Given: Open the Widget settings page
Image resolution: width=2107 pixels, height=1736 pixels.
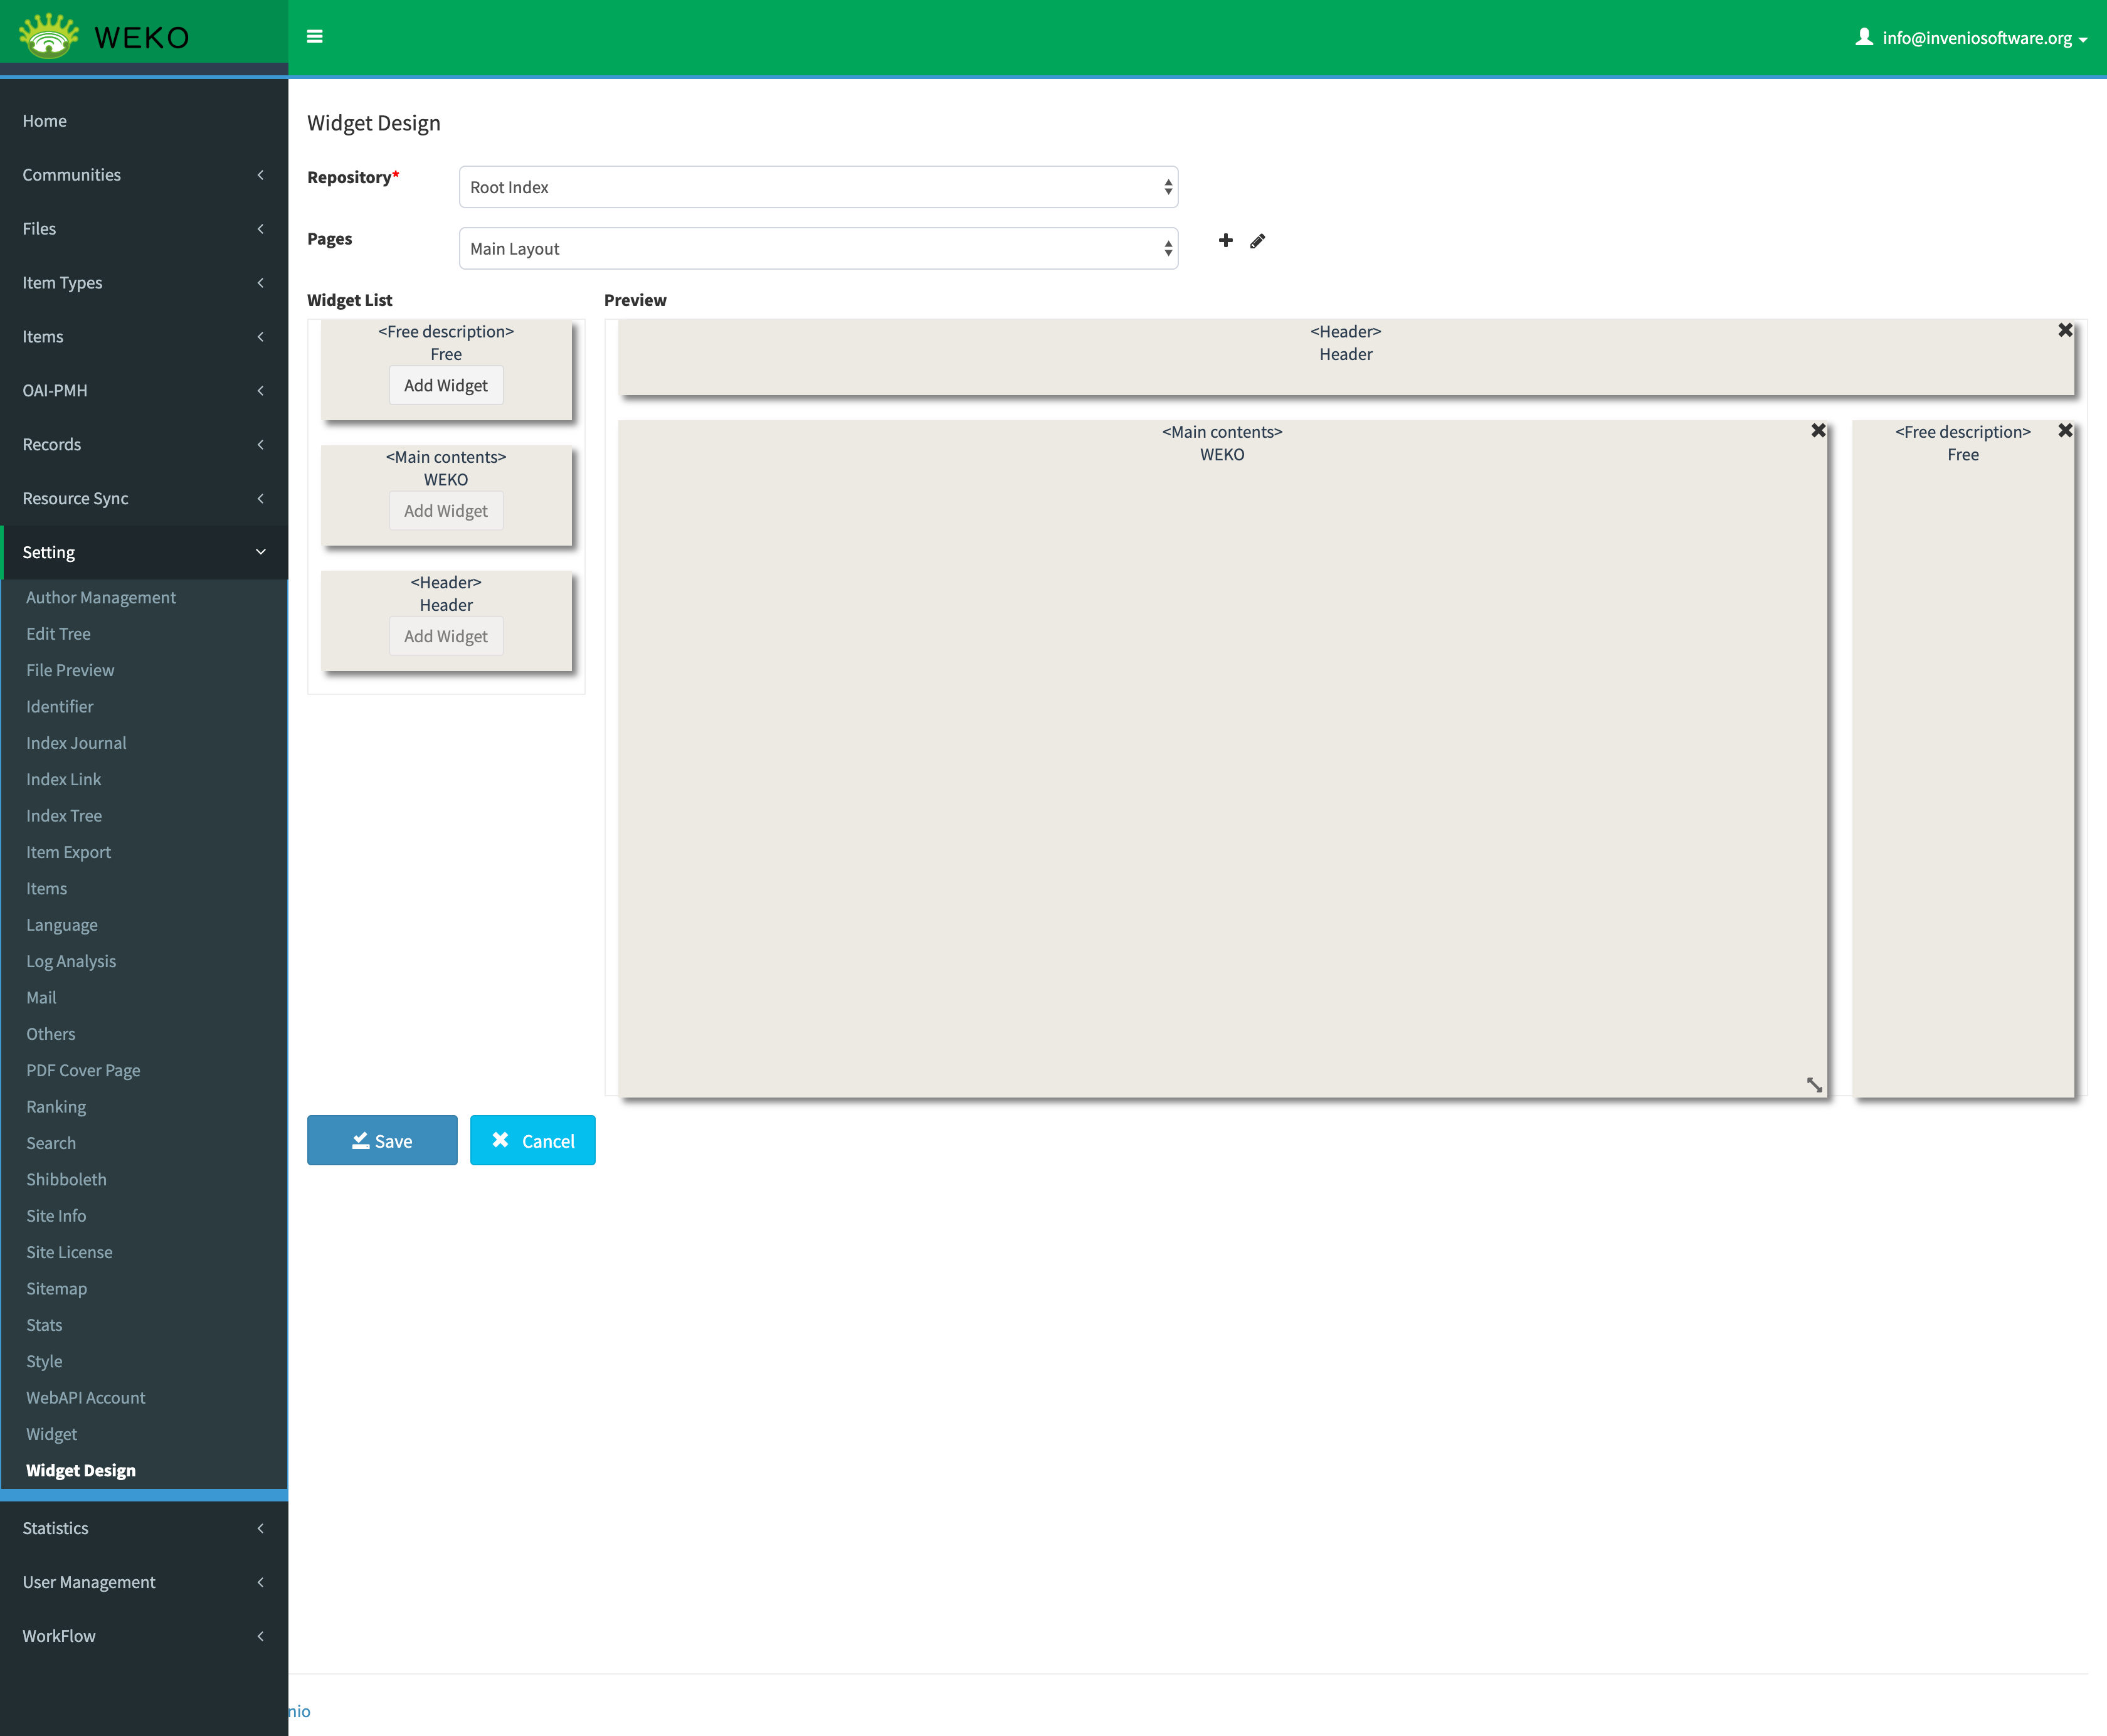Looking at the screenshot, I should [51, 1434].
